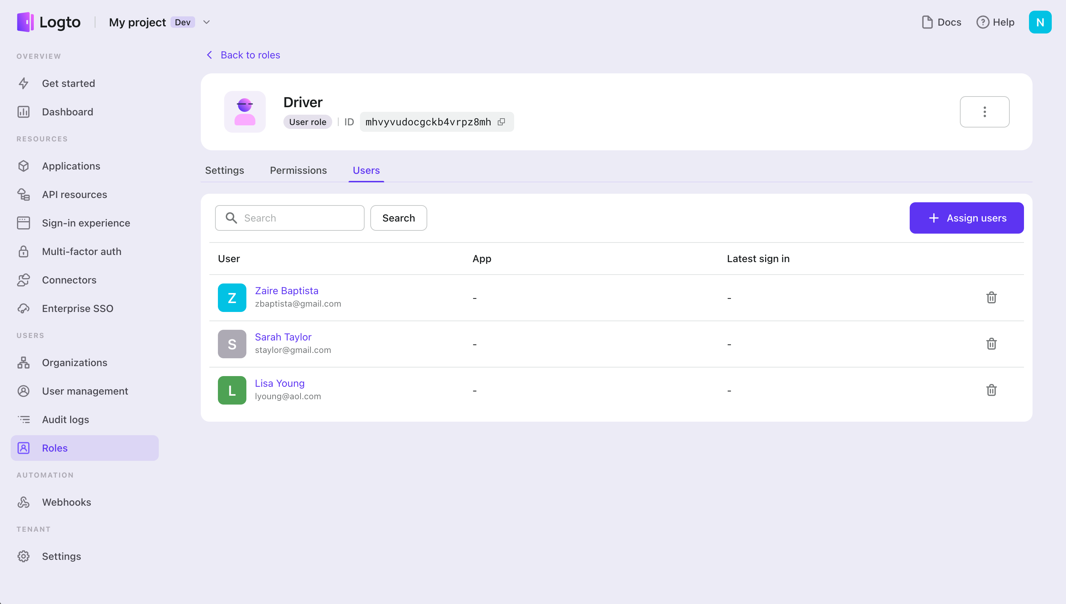Click the Assign users button
This screenshot has width=1066, height=604.
[966, 218]
